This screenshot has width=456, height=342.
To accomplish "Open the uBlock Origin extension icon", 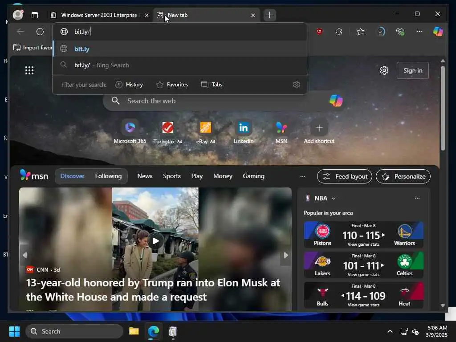I will [319, 32].
